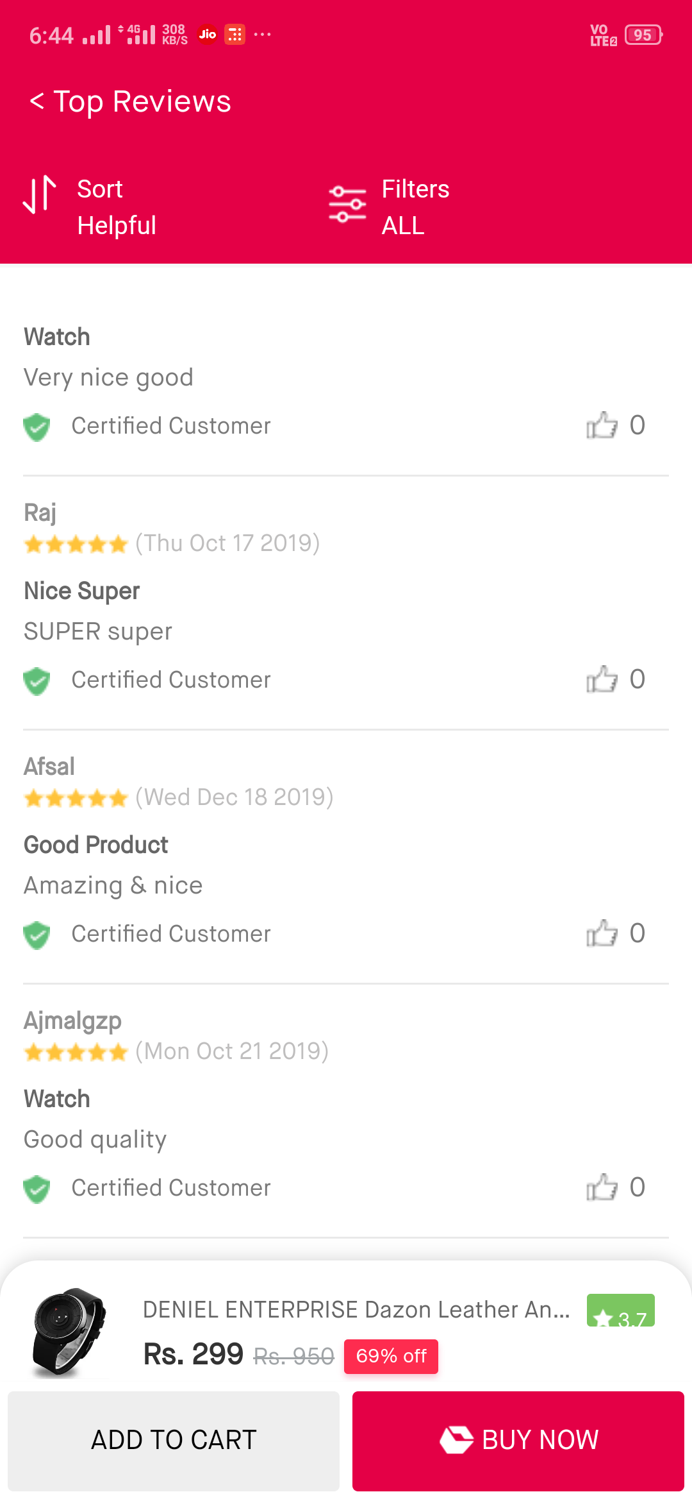Viewport: 692px width, 1501px height.
Task: Like Afsal's review with thumbs-up
Action: pos(602,933)
